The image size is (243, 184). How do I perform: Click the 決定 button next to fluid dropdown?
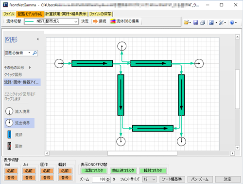(85, 21)
